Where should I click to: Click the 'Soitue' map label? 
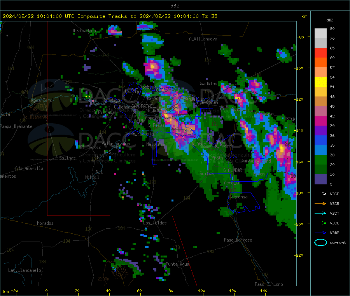tap(206, 173)
